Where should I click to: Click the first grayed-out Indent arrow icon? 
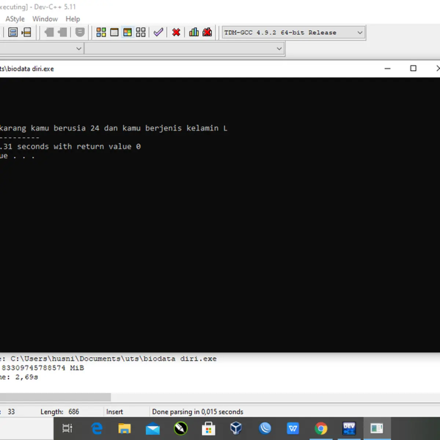(x=49, y=32)
